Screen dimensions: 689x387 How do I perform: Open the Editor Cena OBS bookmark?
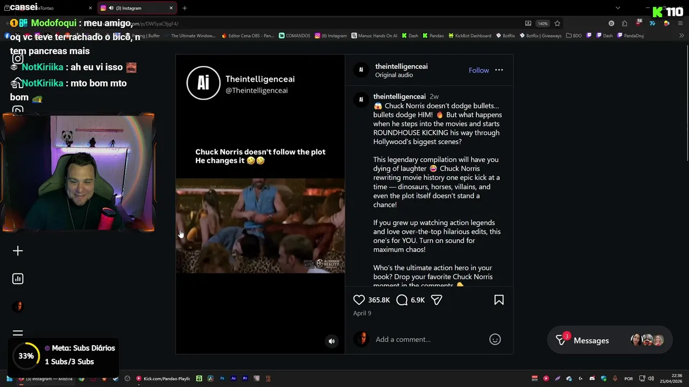click(x=248, y=35)
